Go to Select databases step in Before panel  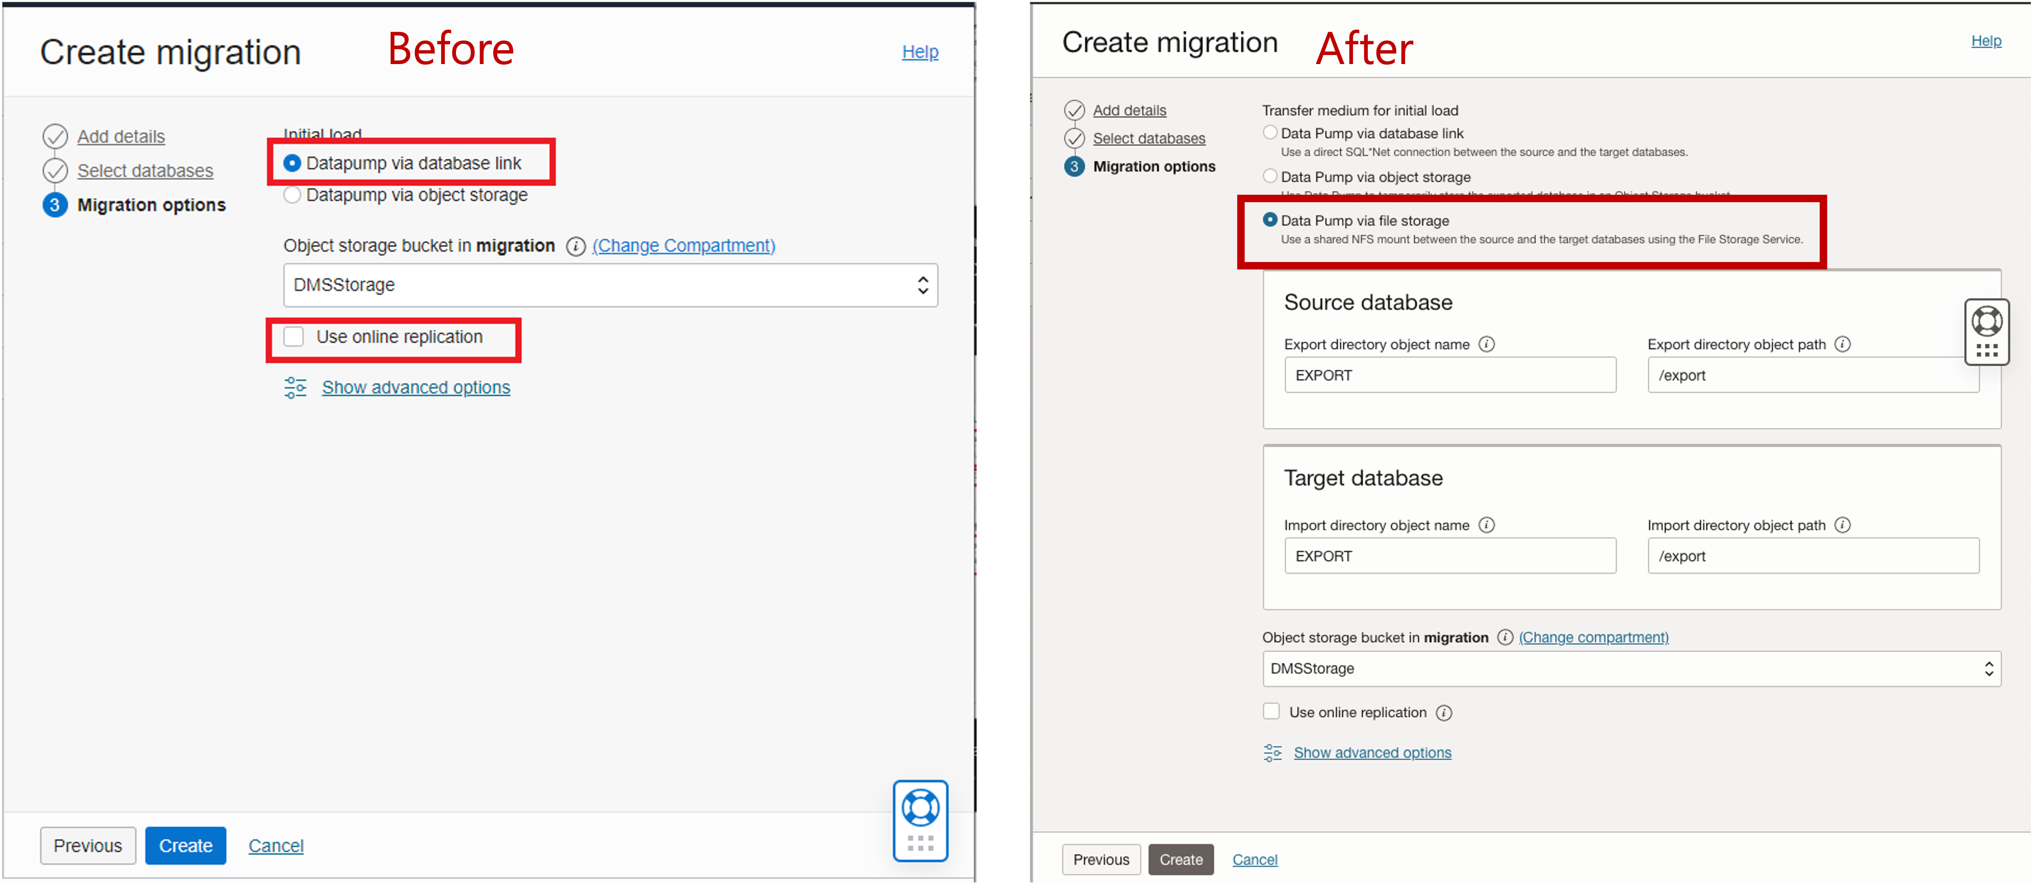(x=145, y=170)
